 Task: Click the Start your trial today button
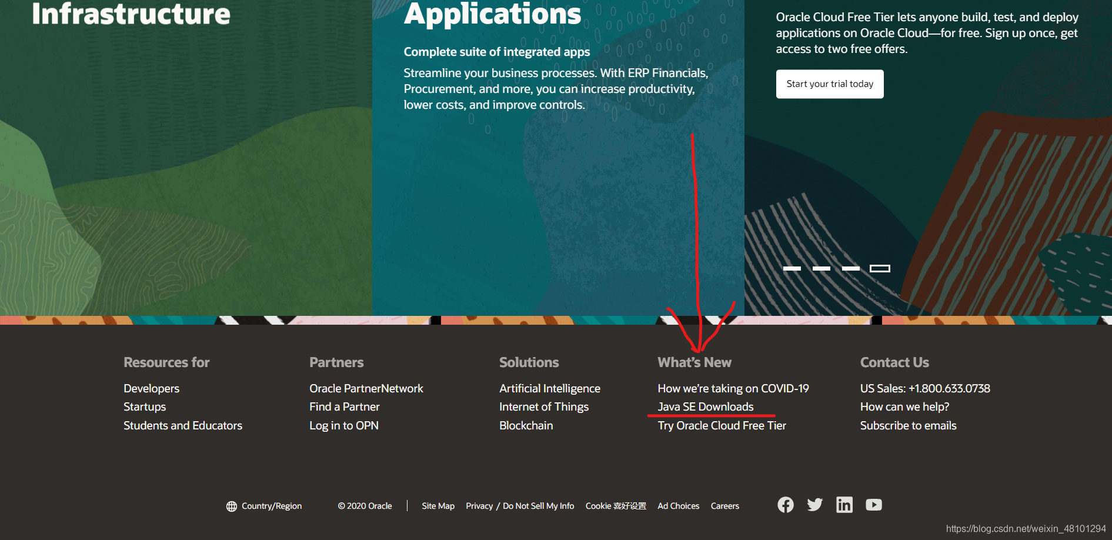[x=830, y=84]
